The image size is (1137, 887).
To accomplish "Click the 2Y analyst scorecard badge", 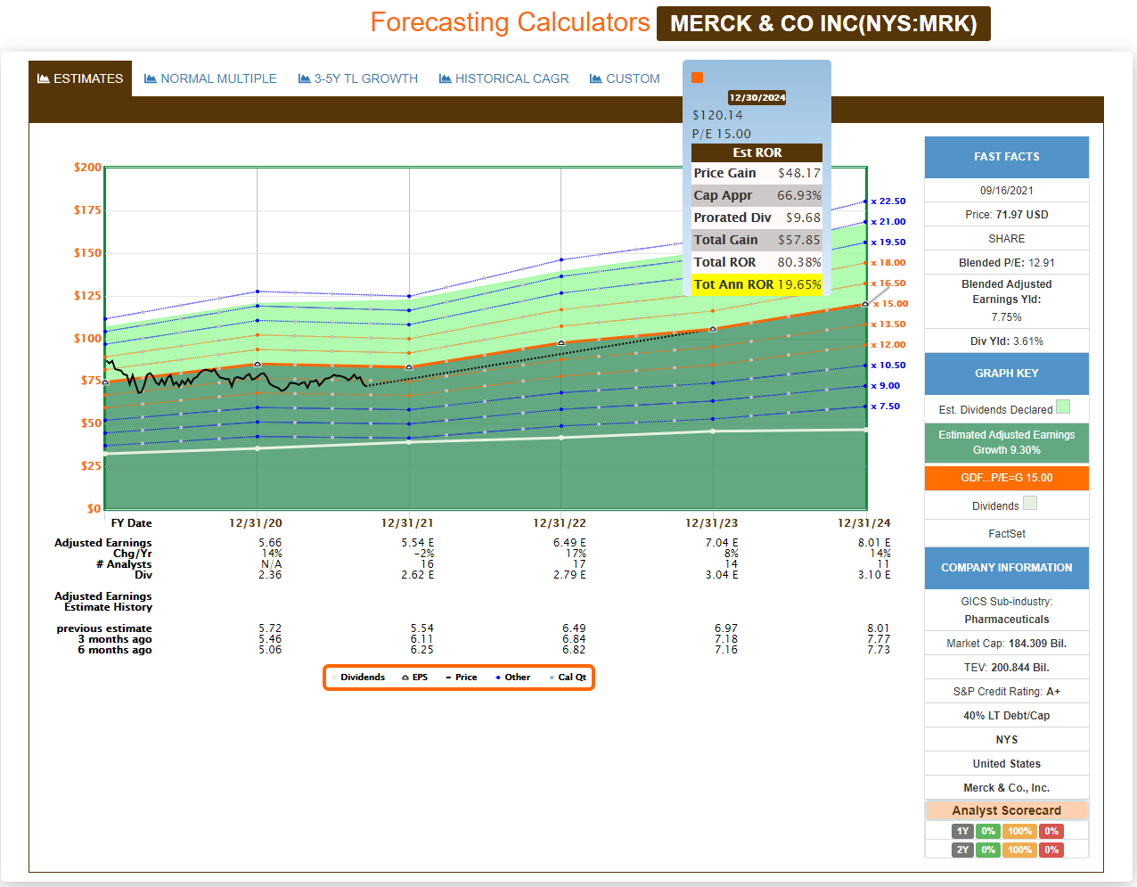I will 962,850.
